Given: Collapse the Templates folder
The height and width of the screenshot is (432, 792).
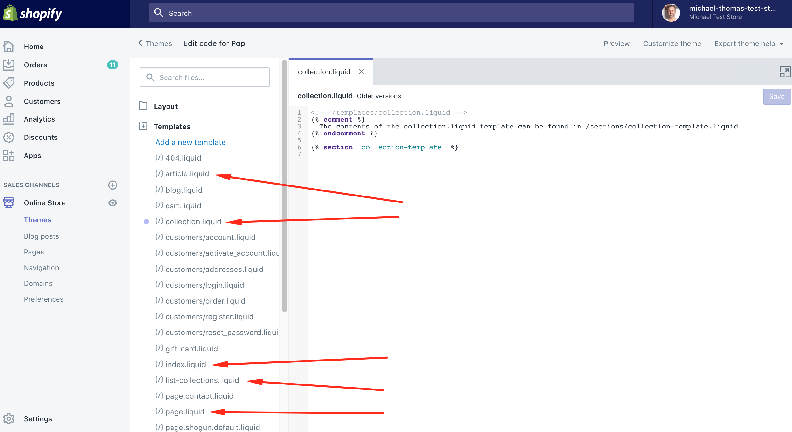Looking at the screenshot, I should (165, 127).
